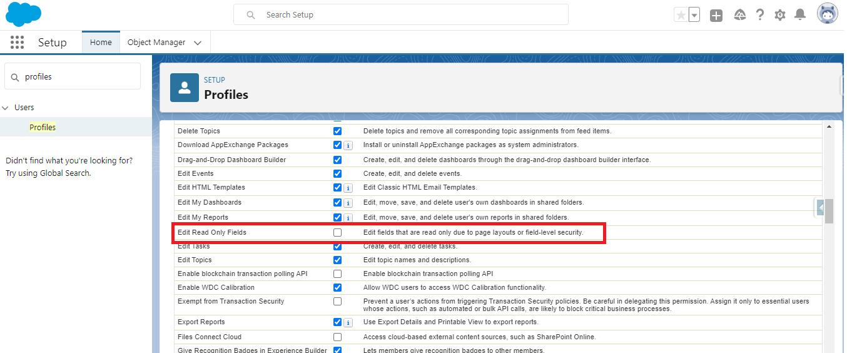Expand the collapsed side panel arrow
Screen dimensions: 847x353
point(820,207)
